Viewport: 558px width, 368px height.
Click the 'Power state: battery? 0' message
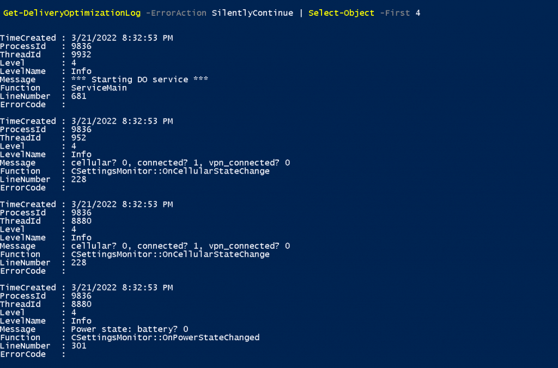tap(130, 329)
